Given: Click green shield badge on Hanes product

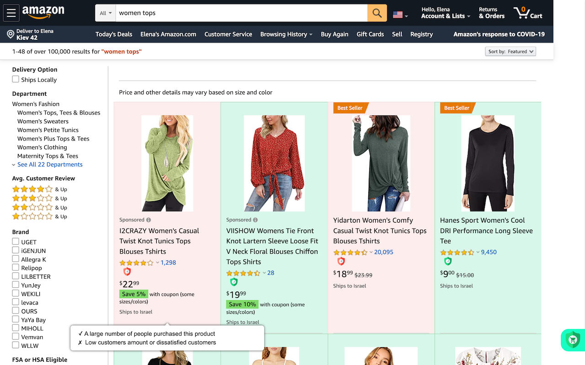Looking at the screenshot, I should click(x=448, y=261).
